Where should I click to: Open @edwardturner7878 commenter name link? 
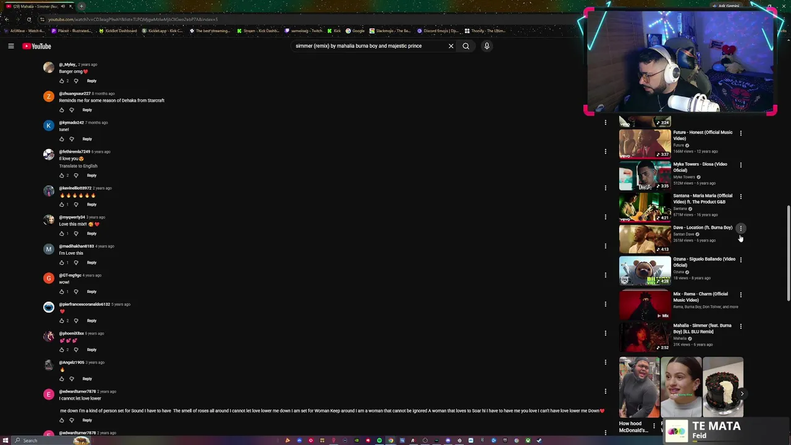[77, 391]
